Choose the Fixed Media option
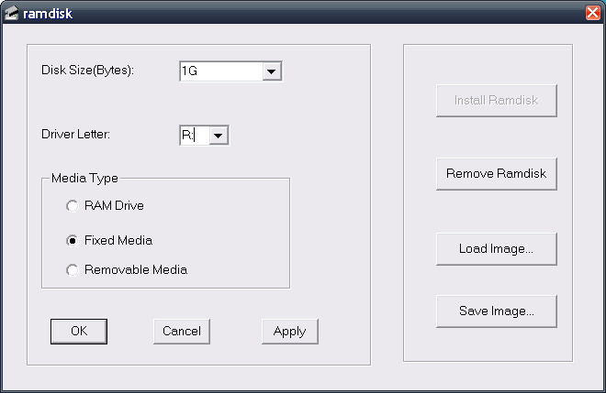606x393 pixels. pyautogui.click(x=73, y=241)
